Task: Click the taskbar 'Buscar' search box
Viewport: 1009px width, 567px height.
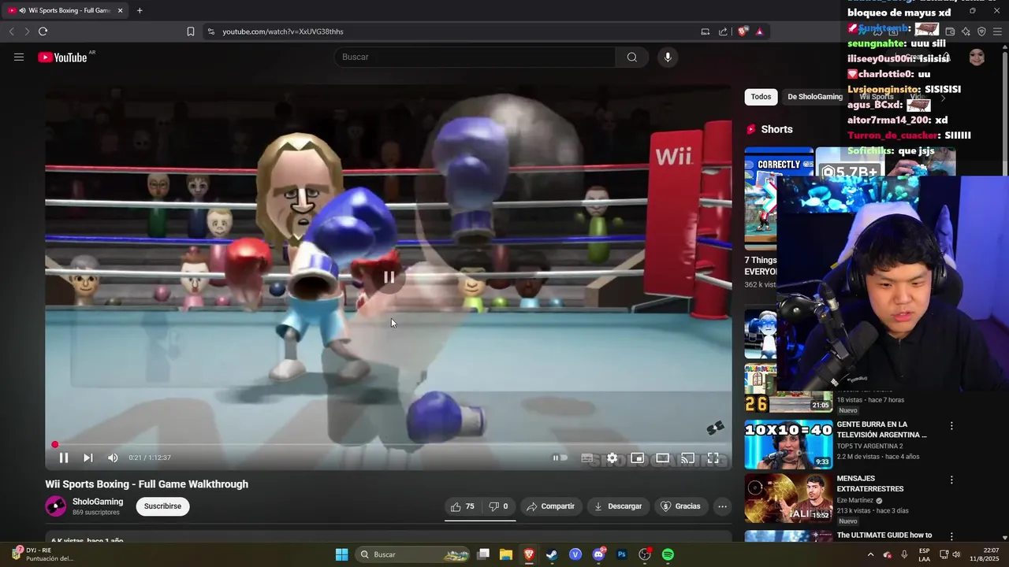Action: pyautogui.click(x=414, y=554)
